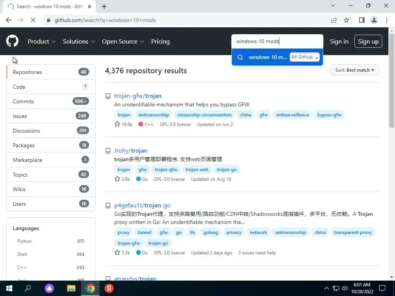Image resolution: width=395 pixels, height=296 pixels.
Task: Open the notification center icon
Action: (382, 288)
